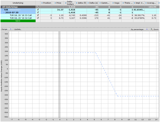Toggle the TUR NASDAQ row checkbox
160x122 pixels.
(x=38, y=10)
